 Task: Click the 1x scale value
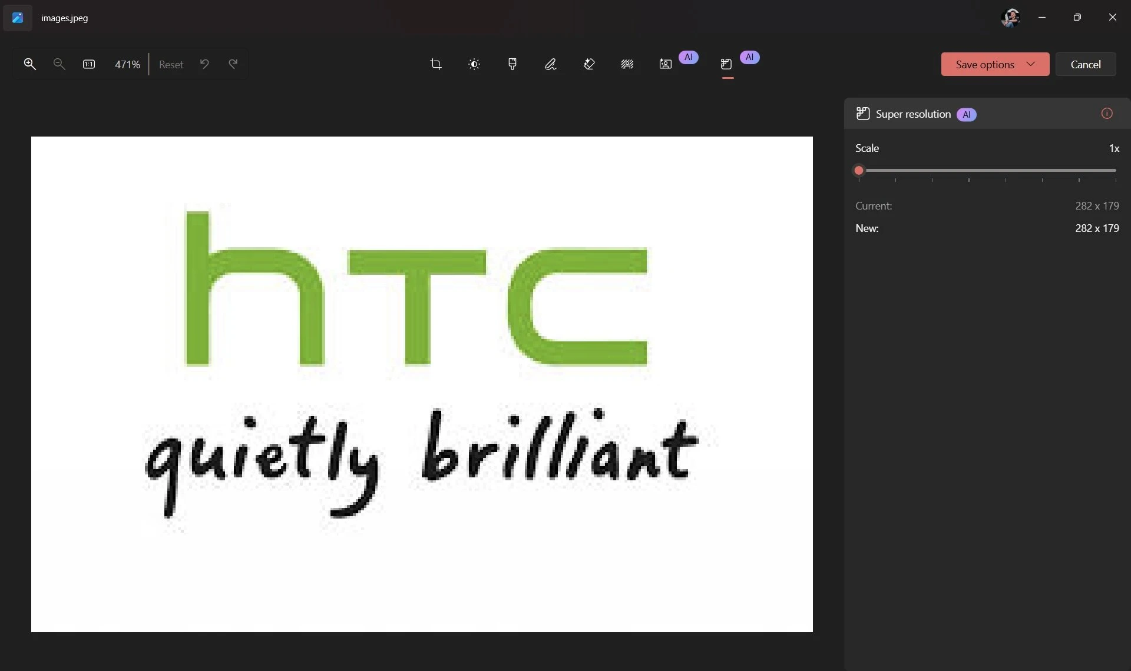pyautogui.click(x=1114, y=148)
